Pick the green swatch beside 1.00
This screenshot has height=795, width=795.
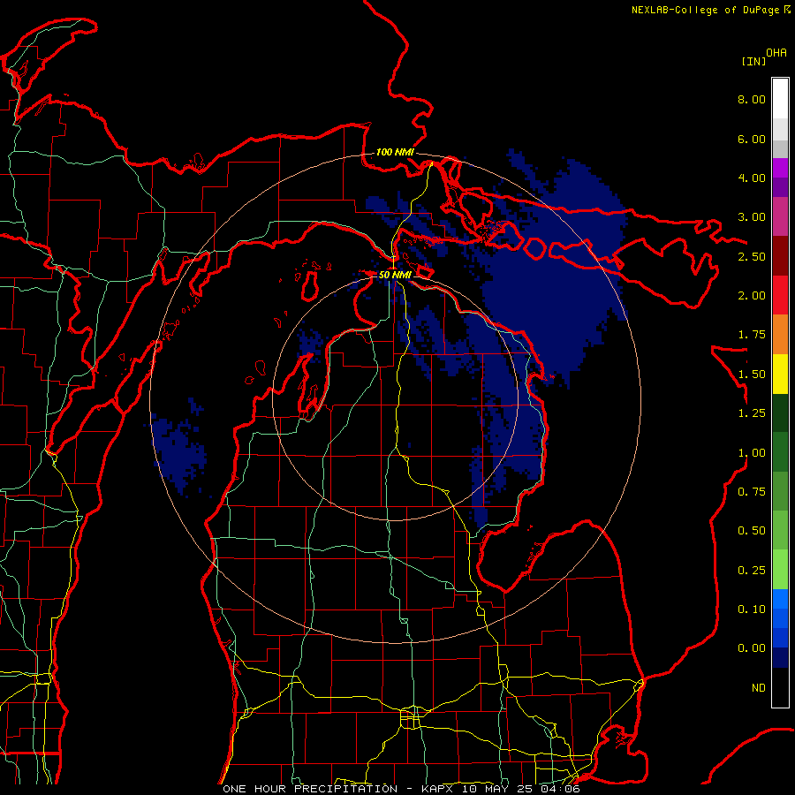780,452
